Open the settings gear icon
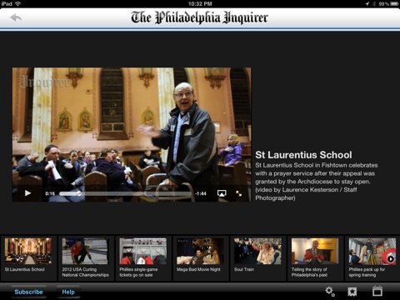The width and height of the screenshot is (400, 300). coord(330,292)
